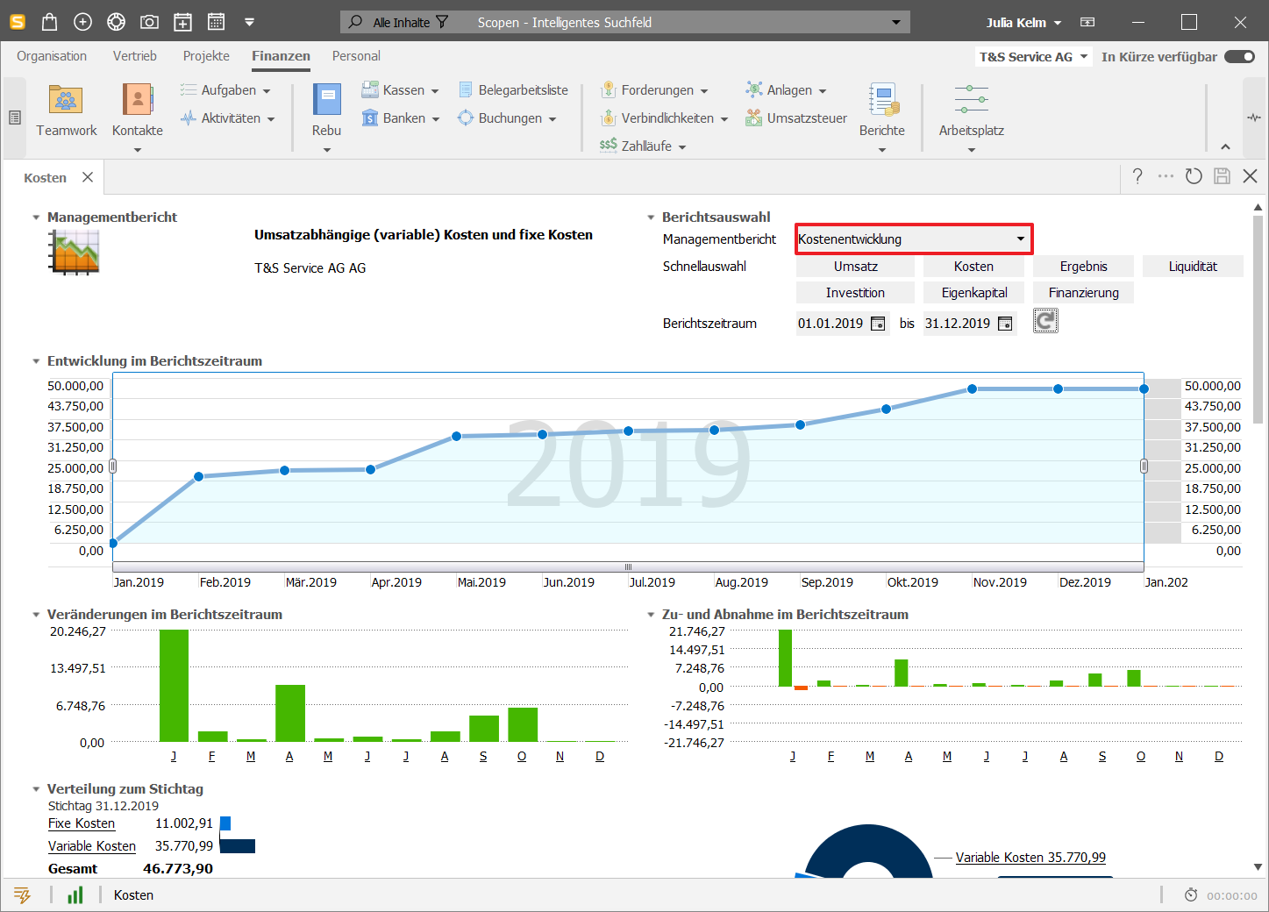Image resolution: width=1269 pixels, height=912 pixels.
Task: Switch to the Organisation tab
Action: (52, 55)
